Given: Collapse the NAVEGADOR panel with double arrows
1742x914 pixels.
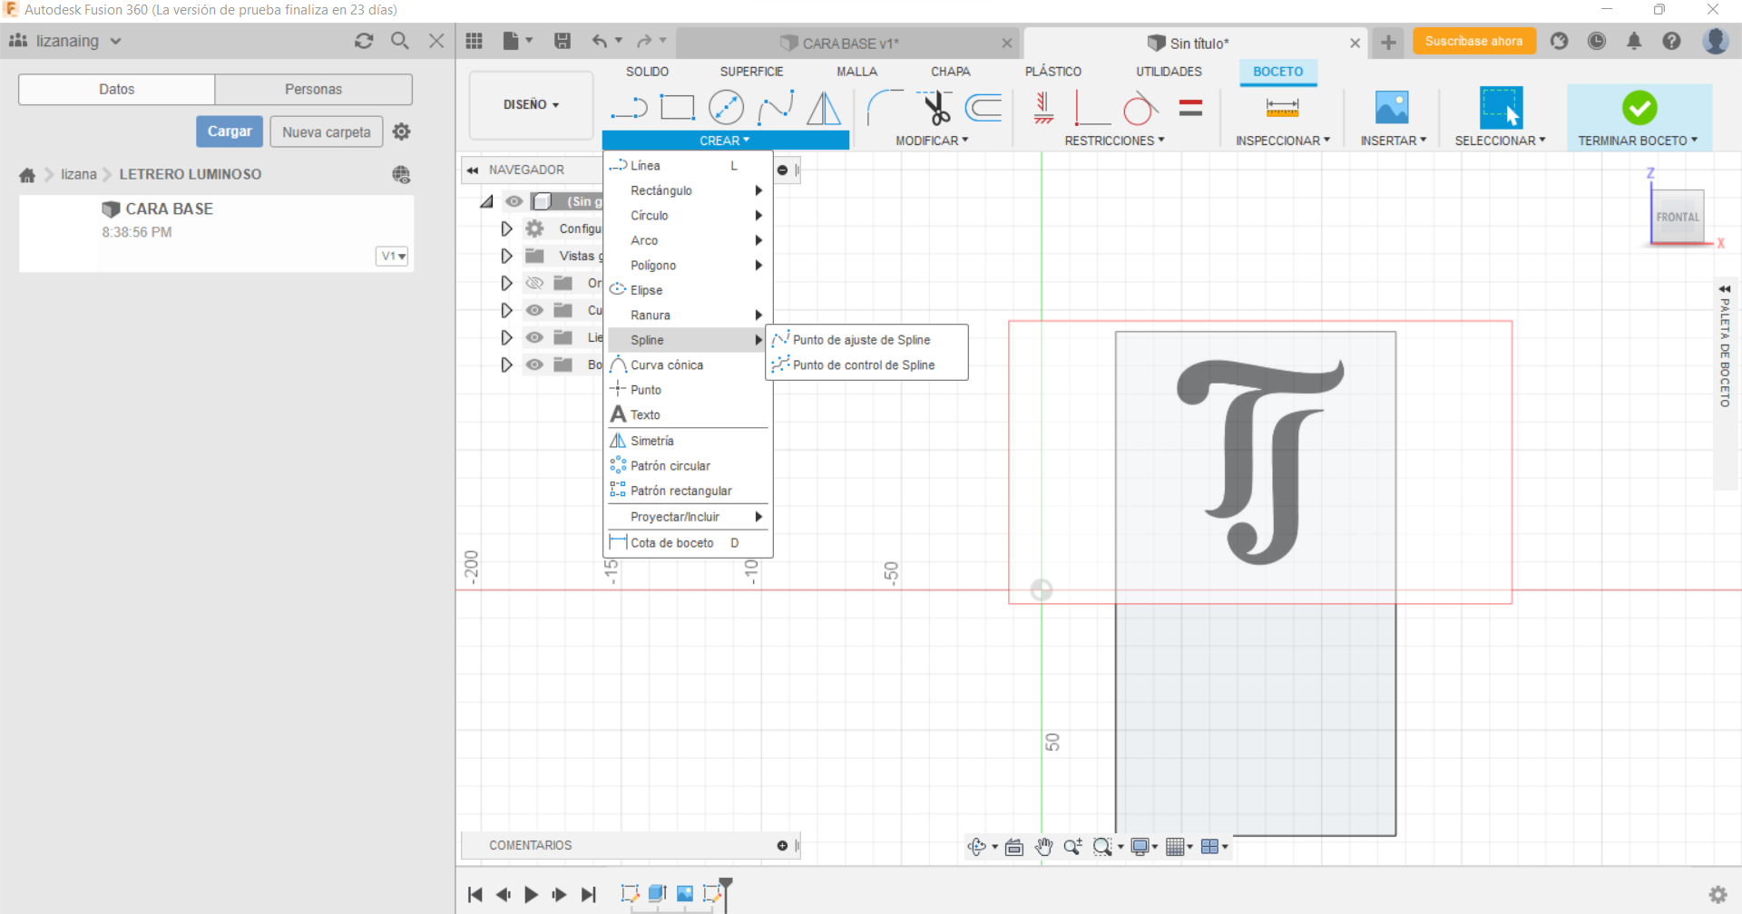Looking at the screenshot, I should (473, 170).
